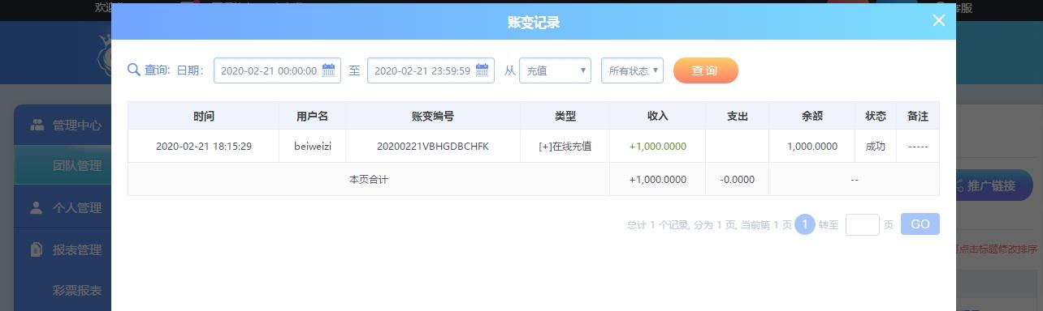Click the 时间 column header

(x=203, y=116)
